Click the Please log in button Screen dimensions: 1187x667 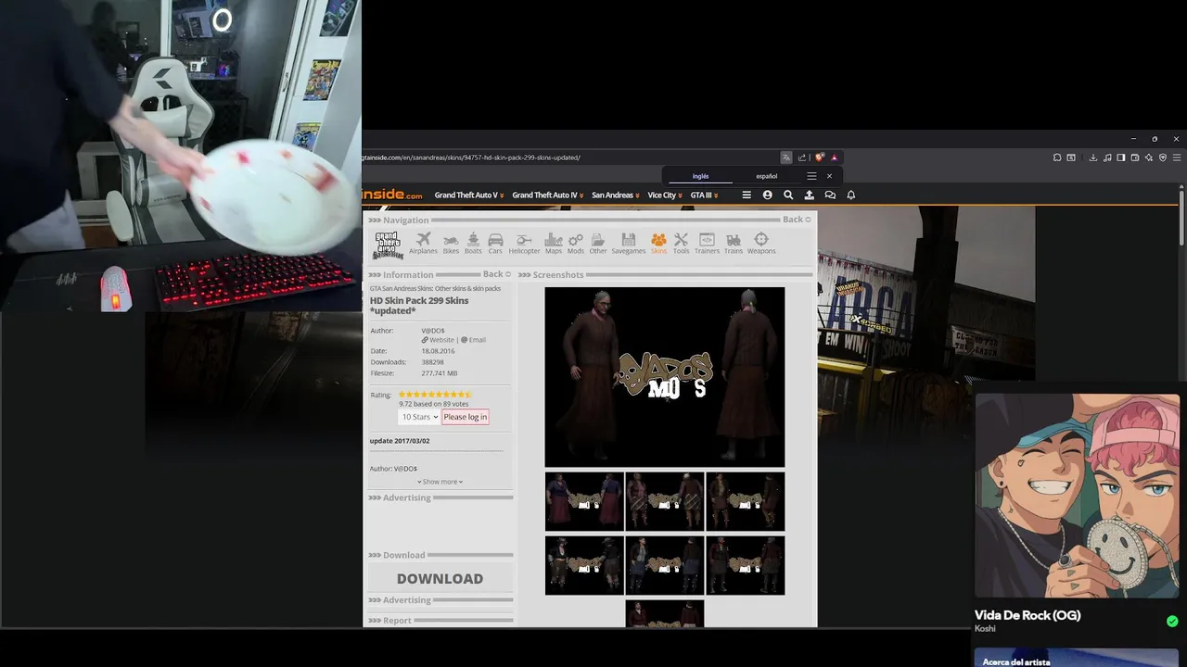point(465,417)
